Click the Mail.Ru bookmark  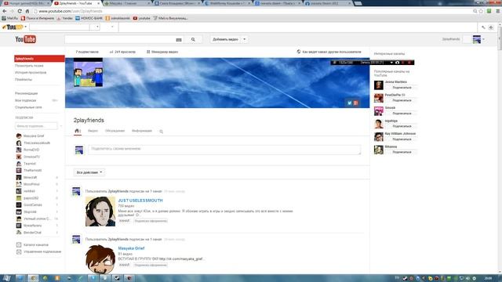pyautogui.click(x=10, y=18)
